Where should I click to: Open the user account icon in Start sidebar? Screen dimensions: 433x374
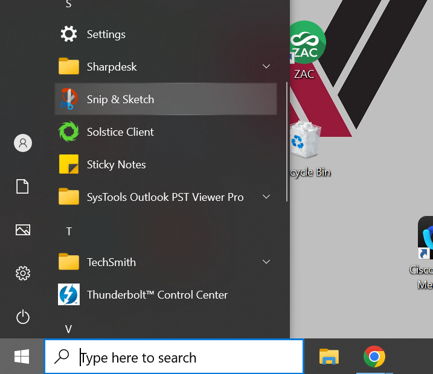point(23,143)
